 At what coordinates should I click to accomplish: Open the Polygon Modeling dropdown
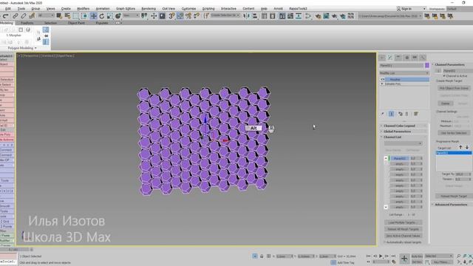(21, 48)
